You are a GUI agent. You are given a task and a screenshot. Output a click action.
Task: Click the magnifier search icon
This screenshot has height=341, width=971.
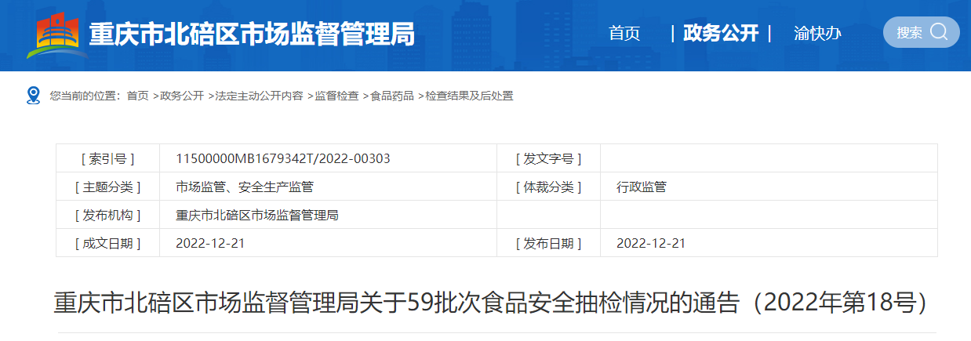click(939, 32)
